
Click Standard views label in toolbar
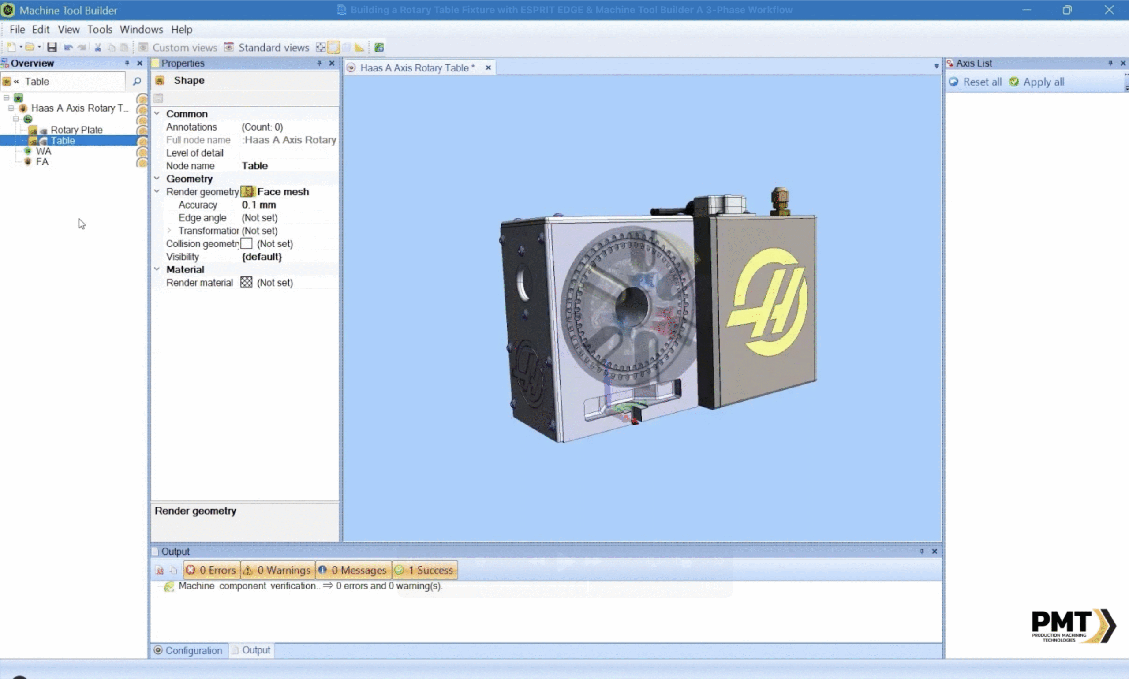274,48
